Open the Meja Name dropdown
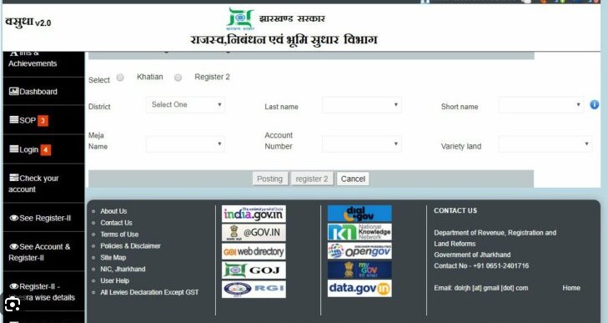The height and width of the screenshot is (323, 608). click(185, 144)
